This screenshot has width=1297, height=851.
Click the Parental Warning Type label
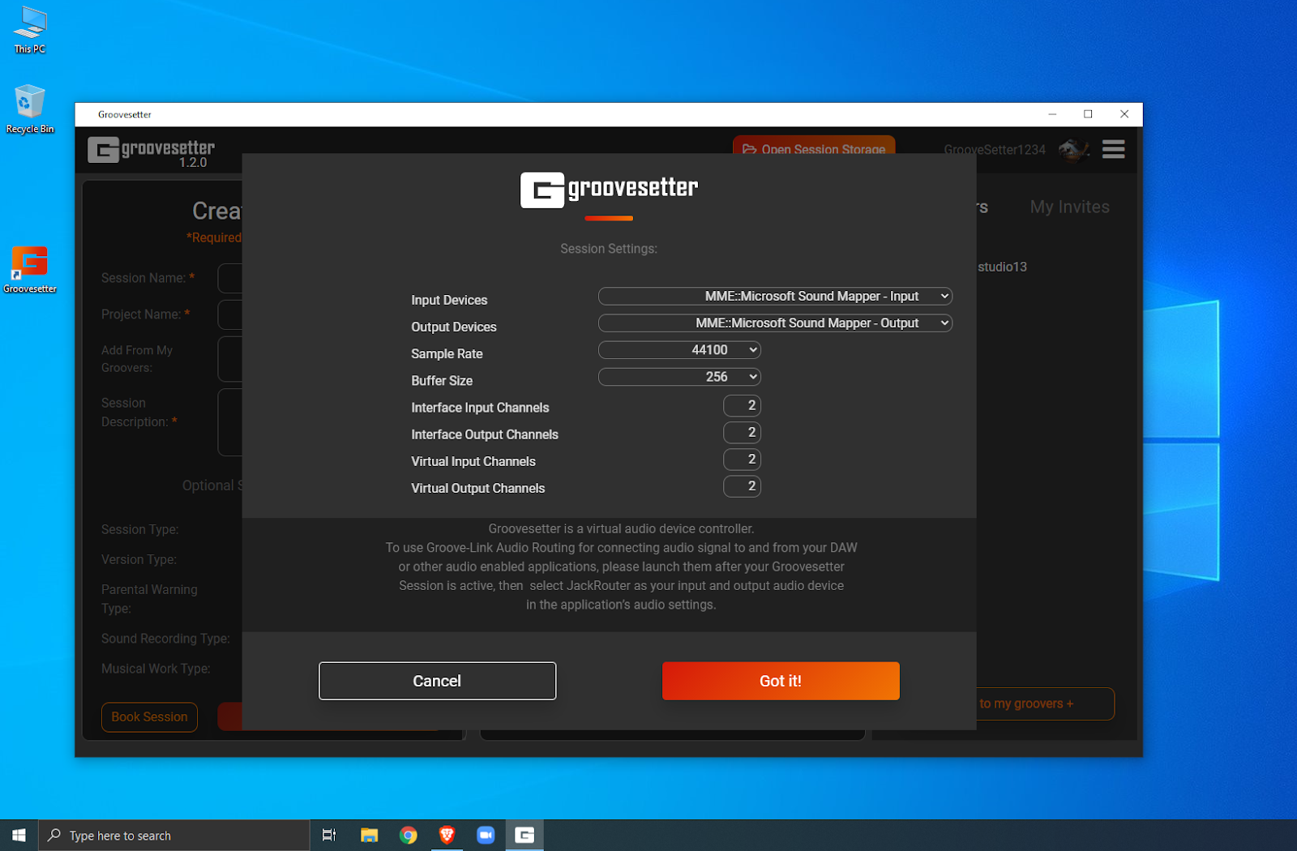coord(149,599)
